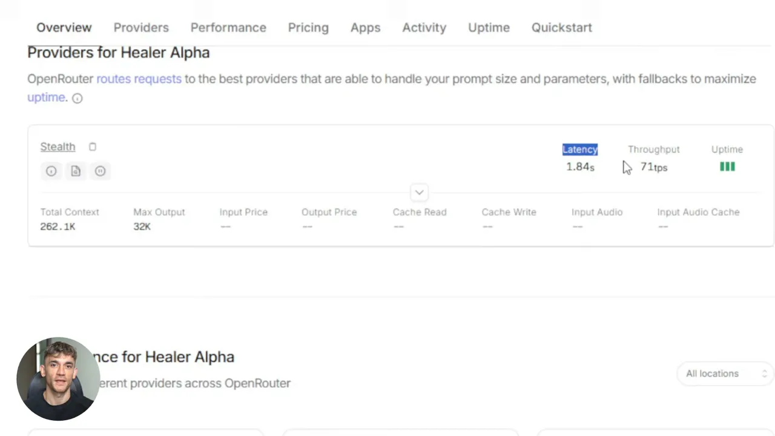Select the Apps tab
Screen dimensions: 775x436
coord(365,27)
